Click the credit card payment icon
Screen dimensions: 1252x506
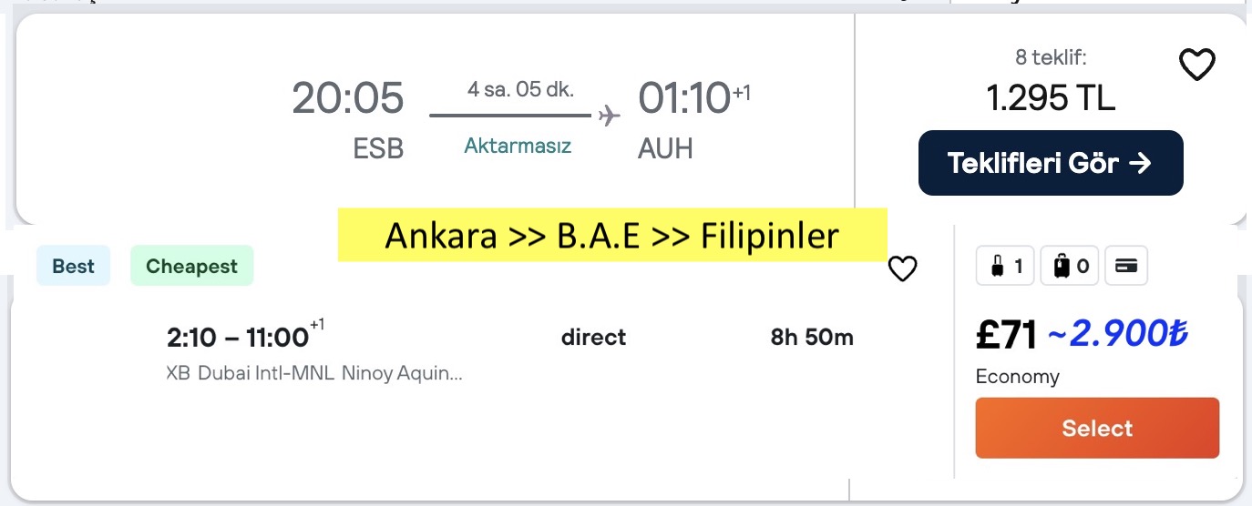1126,267
